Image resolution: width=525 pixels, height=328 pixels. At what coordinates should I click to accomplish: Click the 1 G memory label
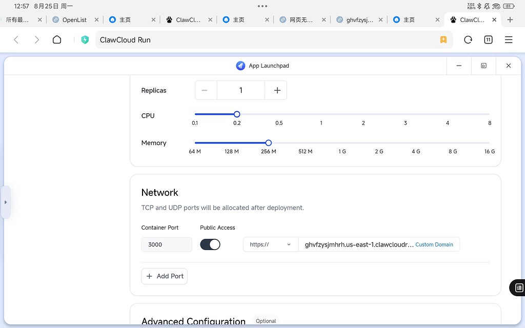coord(342,152)
